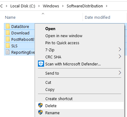Click SoftwareDistribution in the address bar
The height and width of the screenshot is (117, 127).
[85, 6]
